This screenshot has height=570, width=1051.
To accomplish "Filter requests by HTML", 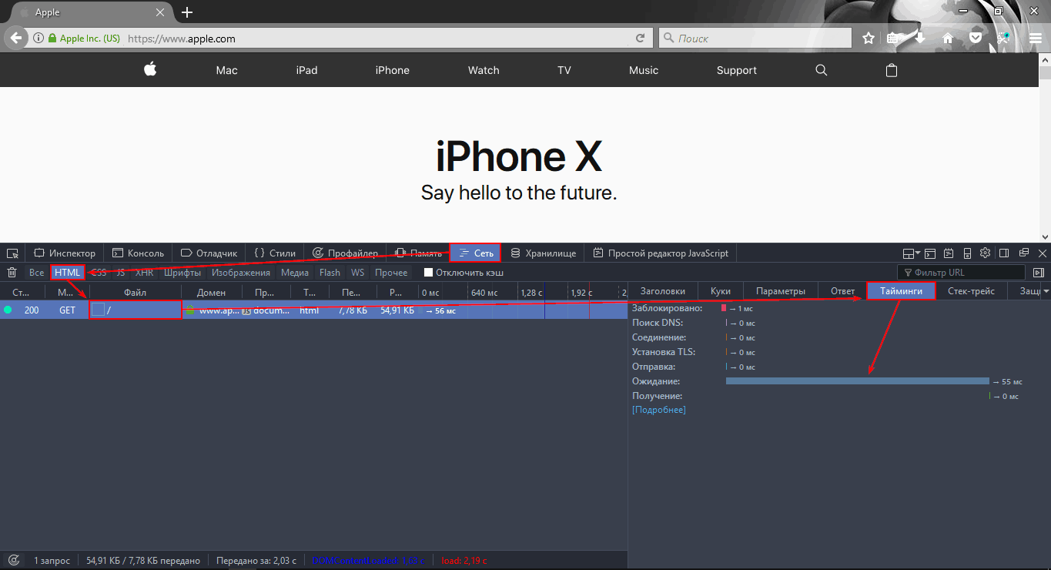I will (67, 273).
